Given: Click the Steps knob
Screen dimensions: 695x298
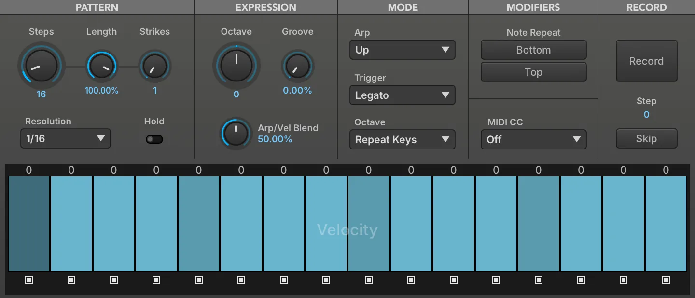Looking at the screenshot, I should pos(41,66).
